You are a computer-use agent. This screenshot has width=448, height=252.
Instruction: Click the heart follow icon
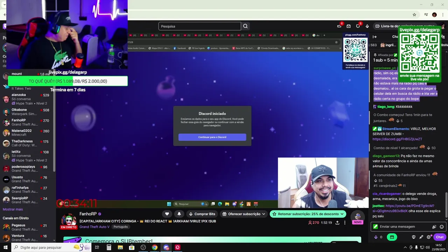167,214
